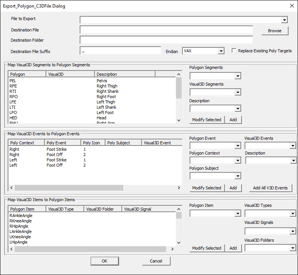The width and height of the screenshot is (298, 275).
Task: Click the Description column header in segments list
Action: pos(125,74)
